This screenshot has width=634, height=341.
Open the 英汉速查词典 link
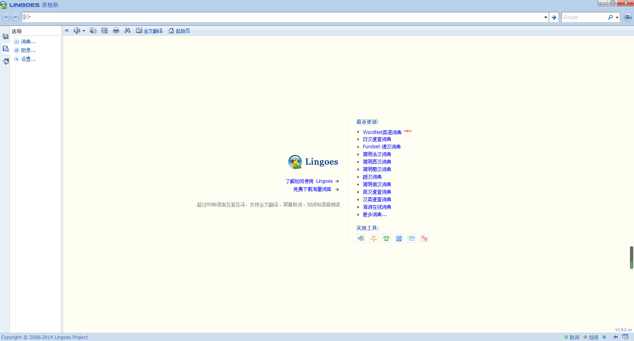point(377,192)
